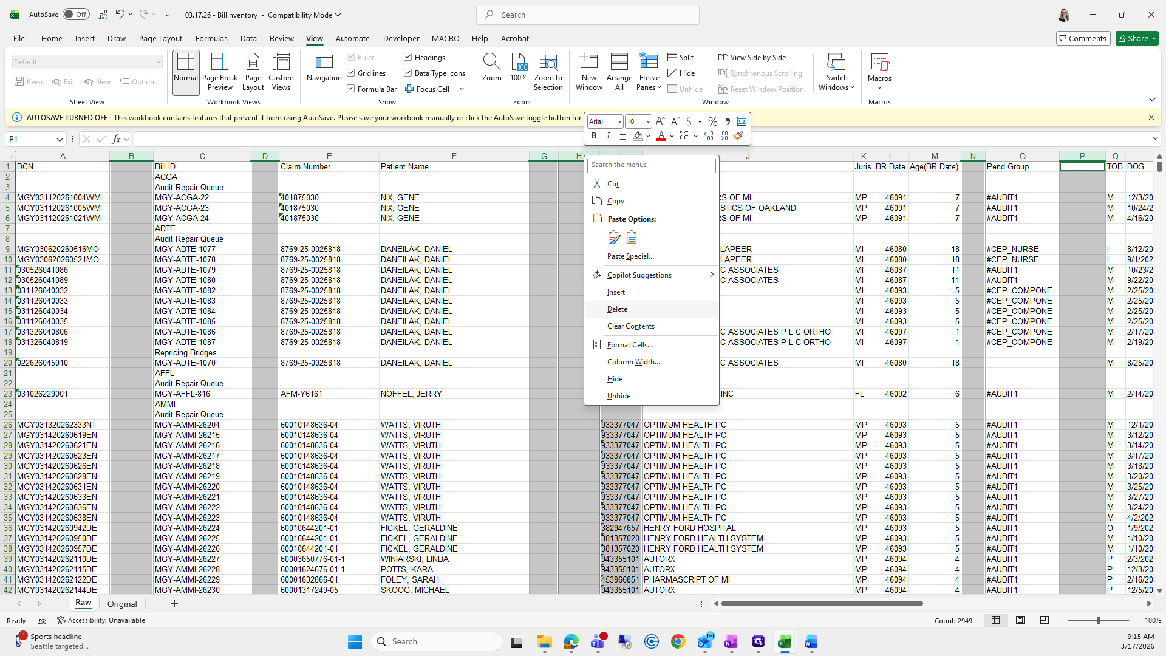This screenshot has width=1166, height=656.
Task: Choose Delete from the context menu
Action: [617, 309]
